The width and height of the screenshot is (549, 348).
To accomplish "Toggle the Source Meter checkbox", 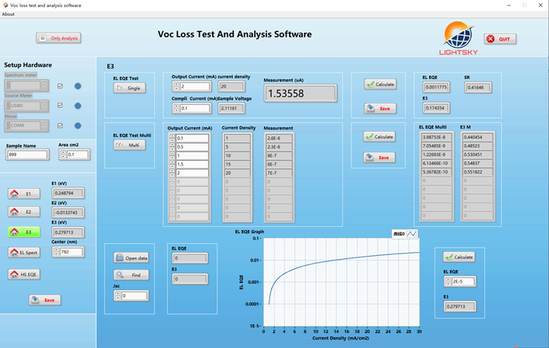I will [x=60, y=105].
